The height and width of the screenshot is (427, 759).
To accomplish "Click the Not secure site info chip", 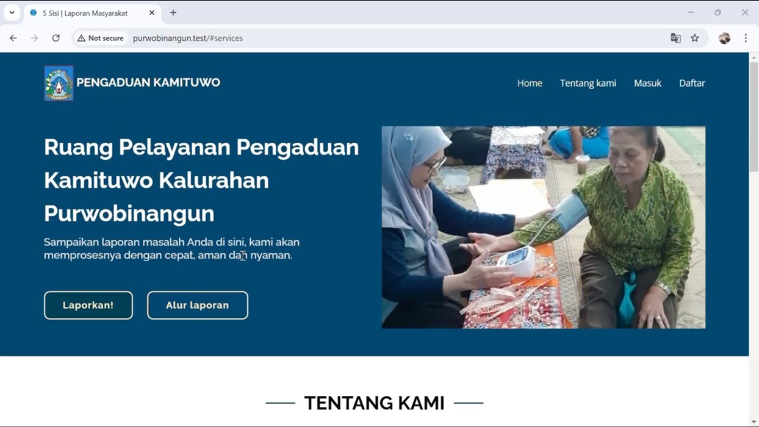I will pos(101,38).
